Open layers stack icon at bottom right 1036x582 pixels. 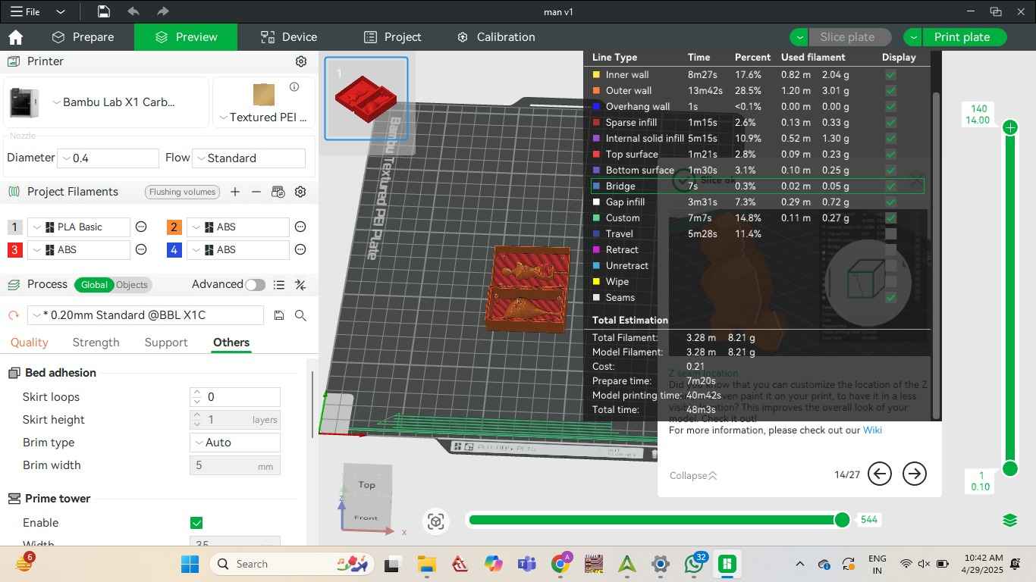pyautogui.click(x=1009, y=520)
